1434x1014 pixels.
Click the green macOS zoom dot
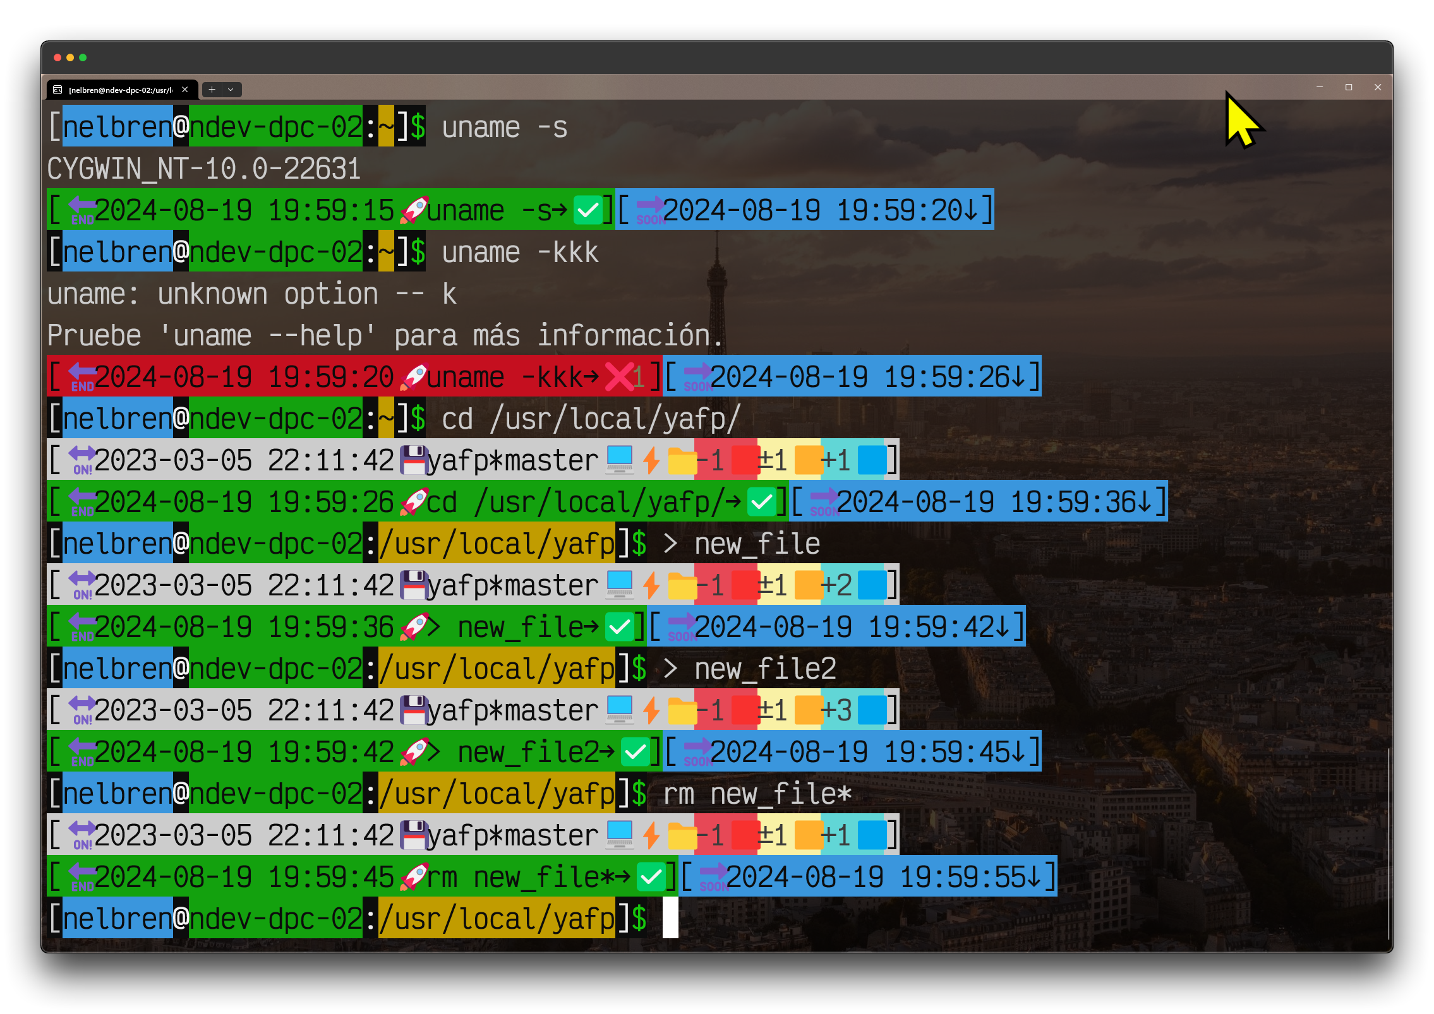point(83,57)
